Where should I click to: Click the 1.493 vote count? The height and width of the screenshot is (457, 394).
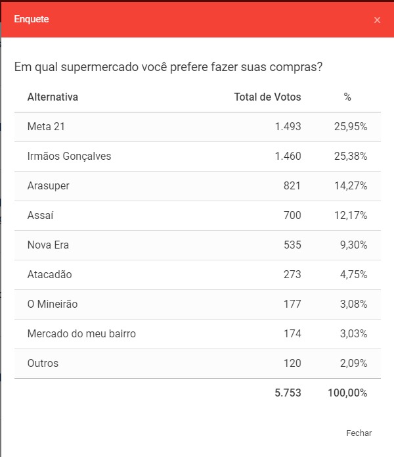(x=288, y=127)
